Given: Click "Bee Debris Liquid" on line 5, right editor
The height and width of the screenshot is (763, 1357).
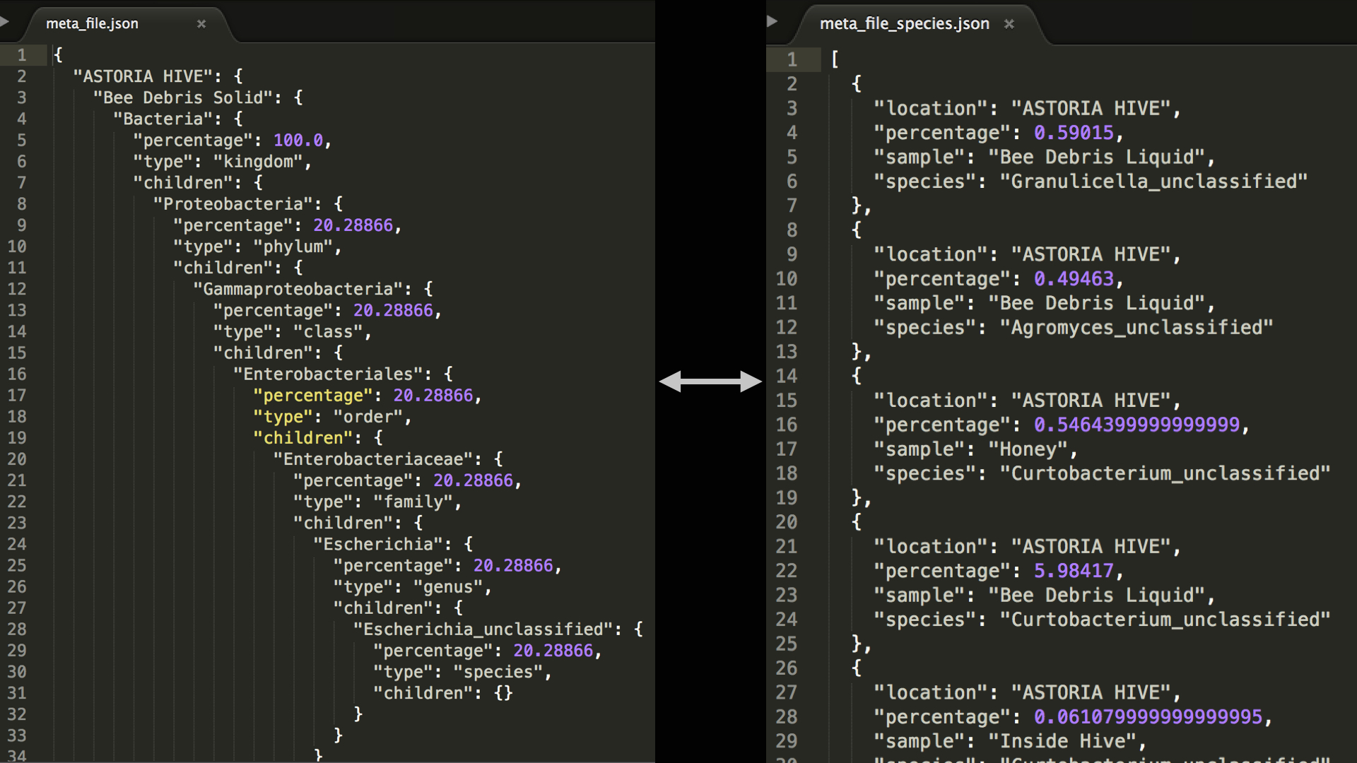Looking at the screenshot, I should [1096, 157].
